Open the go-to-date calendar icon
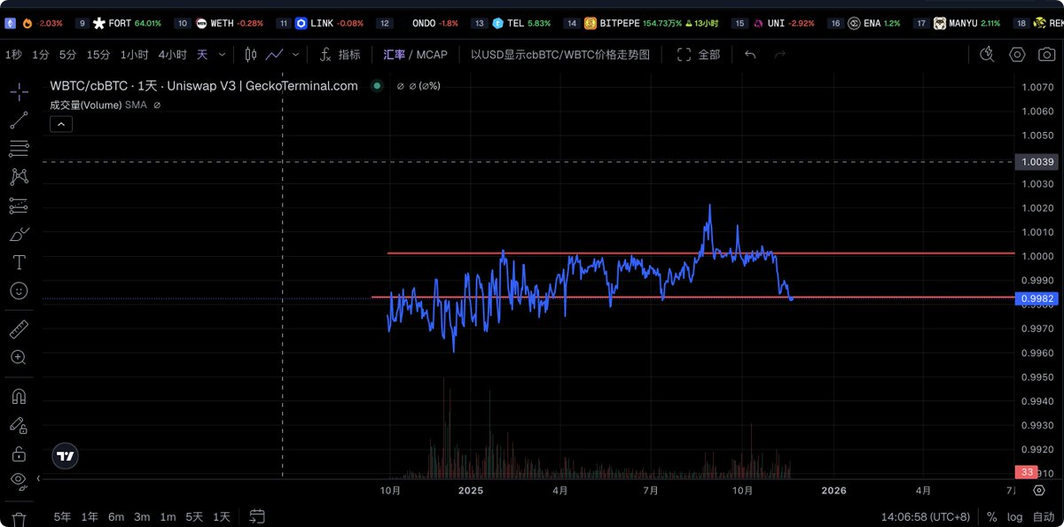This screenshot has width=1064, height=527. click(257, 515)
